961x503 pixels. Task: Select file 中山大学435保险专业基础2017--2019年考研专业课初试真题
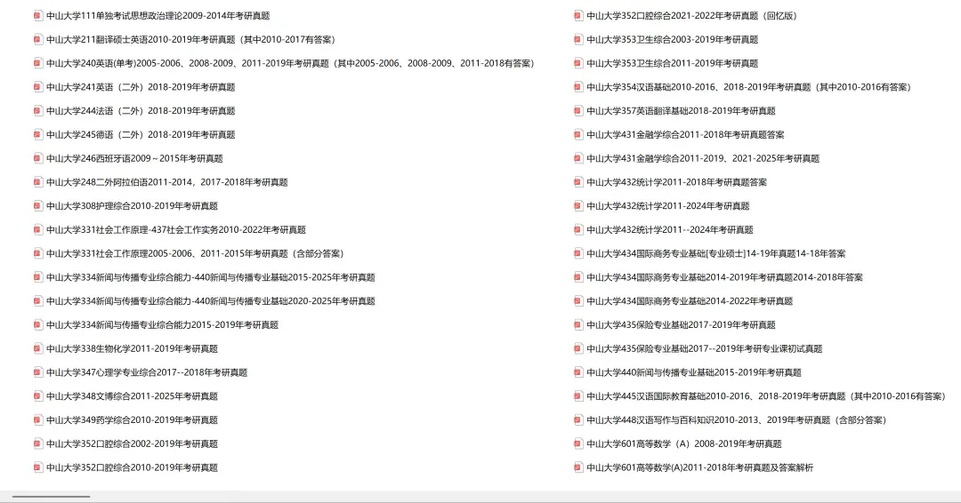tap(704, 348)
